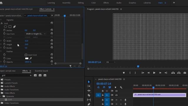Choose the Ripple Edit tool
This screenshot has width=188, height=106.
(89, 91)
